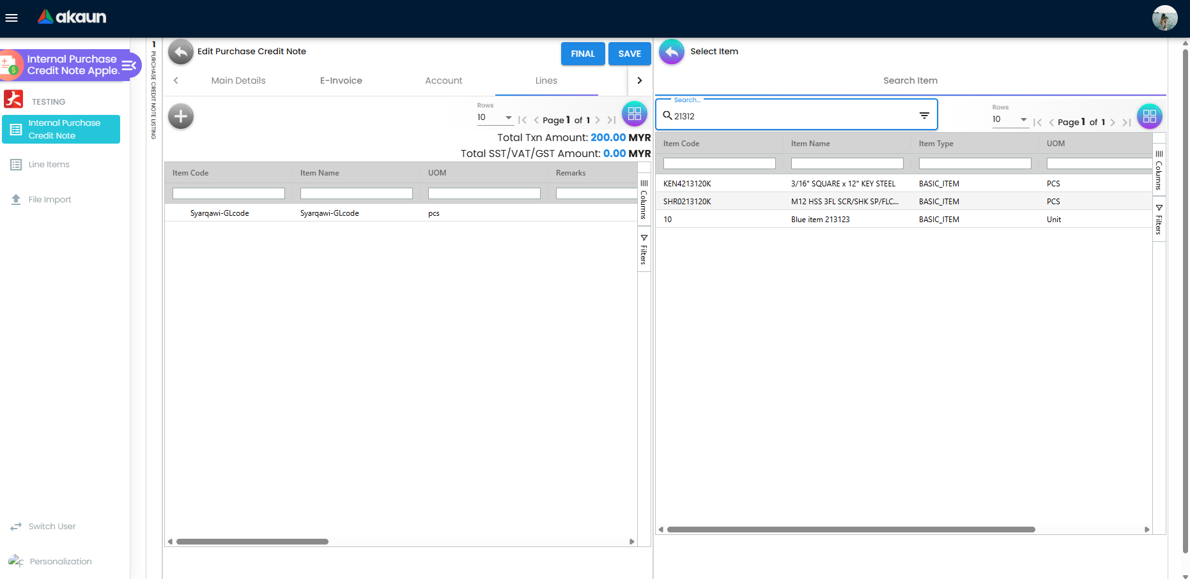Switch to Account tab

[444, 80]
